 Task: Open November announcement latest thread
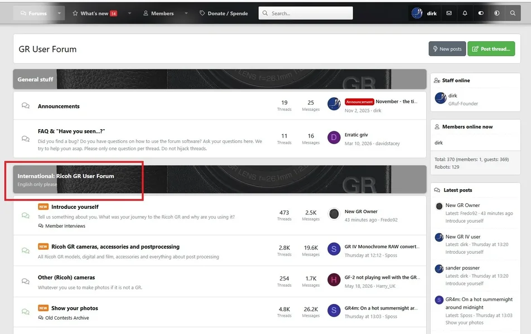point(397,101)
